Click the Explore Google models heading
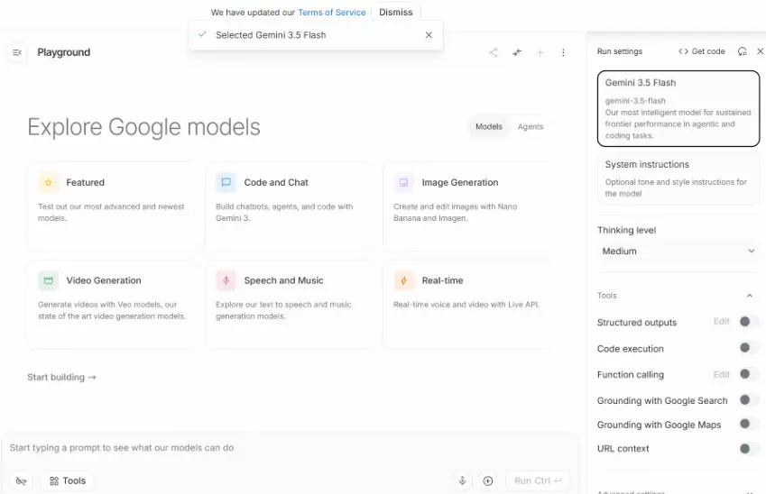766x494 pixels. tap(143, 127)
